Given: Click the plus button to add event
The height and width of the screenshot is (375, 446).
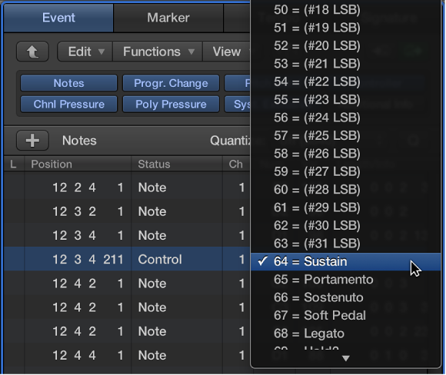Looking at the screenshot, I should [x=32, y=141].
